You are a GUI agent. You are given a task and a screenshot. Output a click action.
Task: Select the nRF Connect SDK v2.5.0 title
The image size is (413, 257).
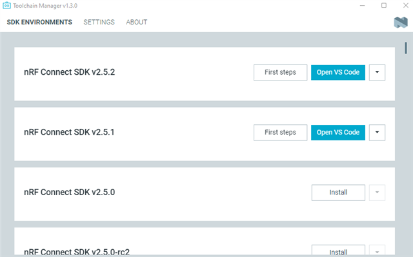pos(69,192)
